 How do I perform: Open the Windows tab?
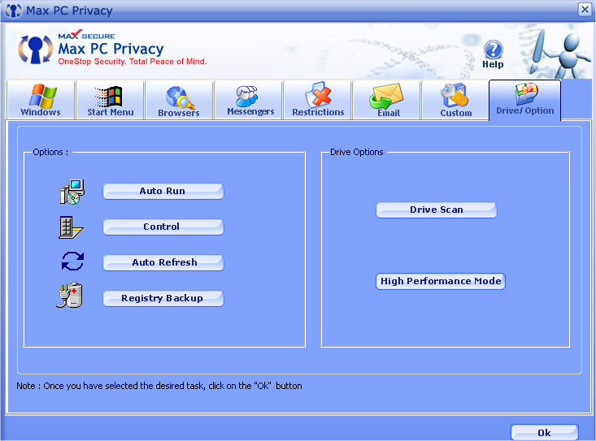click(x=41, y=100)
